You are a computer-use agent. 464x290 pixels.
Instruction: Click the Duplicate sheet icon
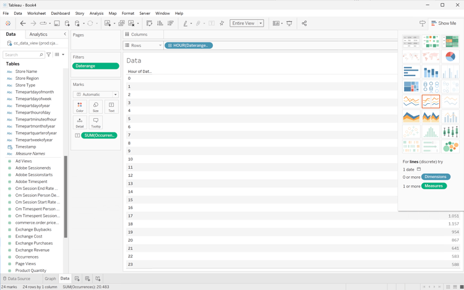(121, 23)
